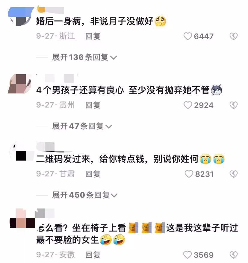Image resolution: width=248 pixels, height=263 pixels.
Task: Open avatar of the Anhui commenter
Action: [x=23, y=218]
